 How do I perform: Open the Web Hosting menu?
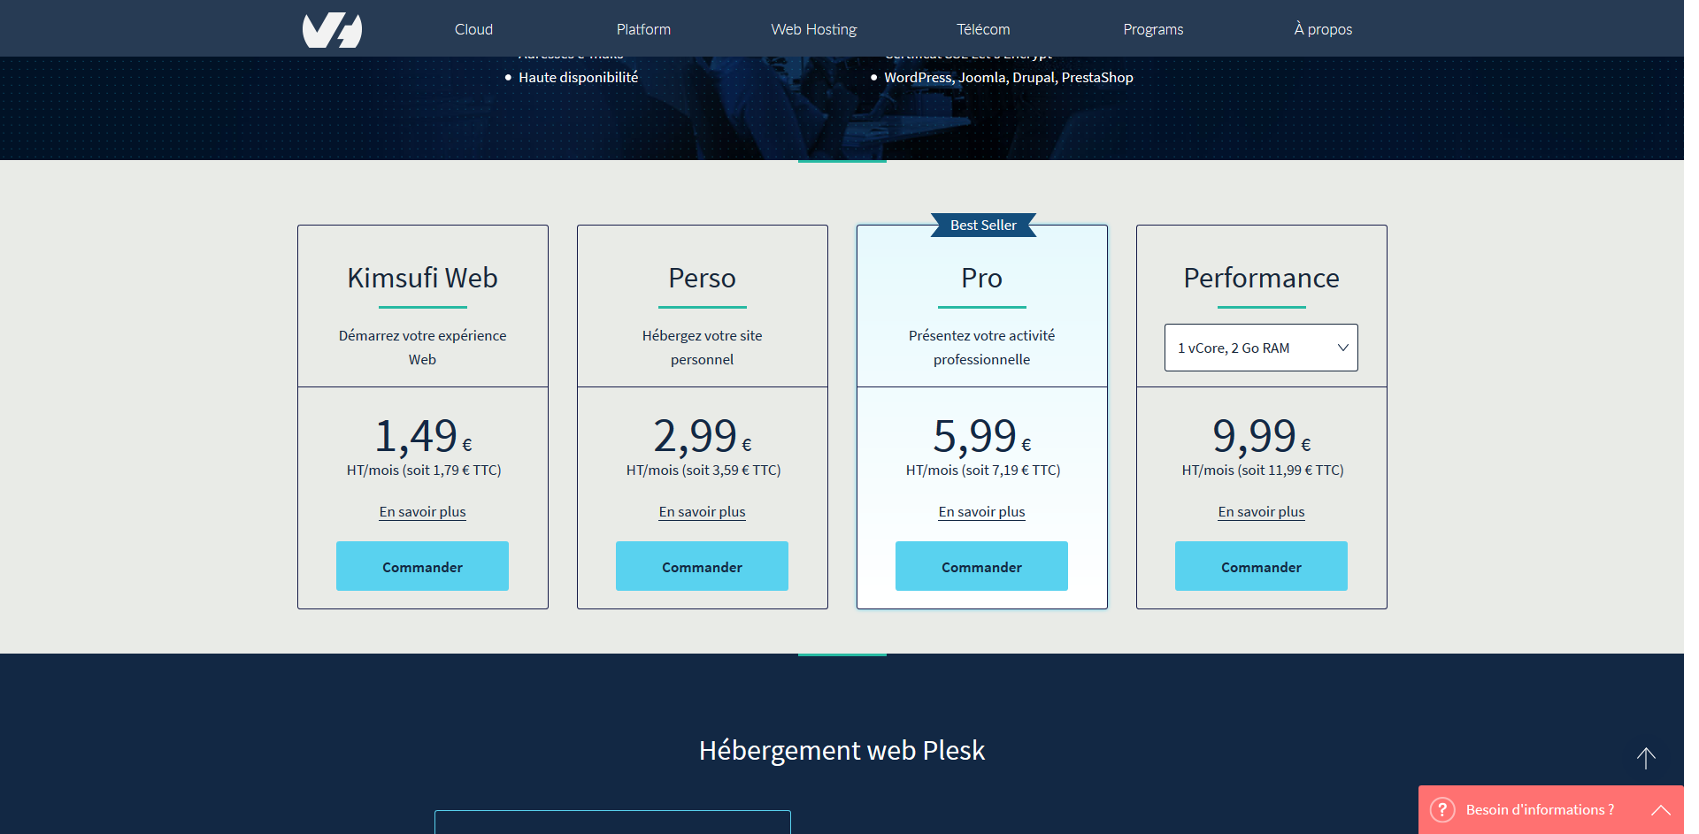click(814, 29)
